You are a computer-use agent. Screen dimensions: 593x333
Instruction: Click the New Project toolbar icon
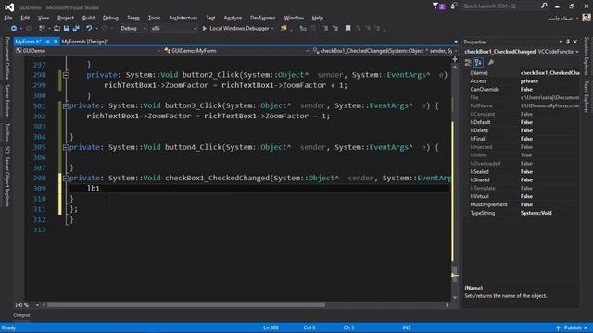coord(42,29)
